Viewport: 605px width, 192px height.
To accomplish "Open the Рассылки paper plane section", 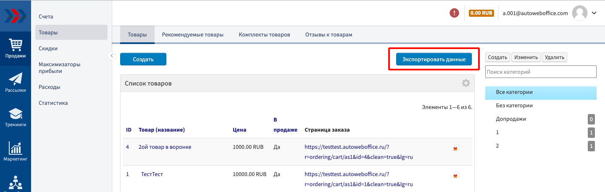I will click(15, 83).
